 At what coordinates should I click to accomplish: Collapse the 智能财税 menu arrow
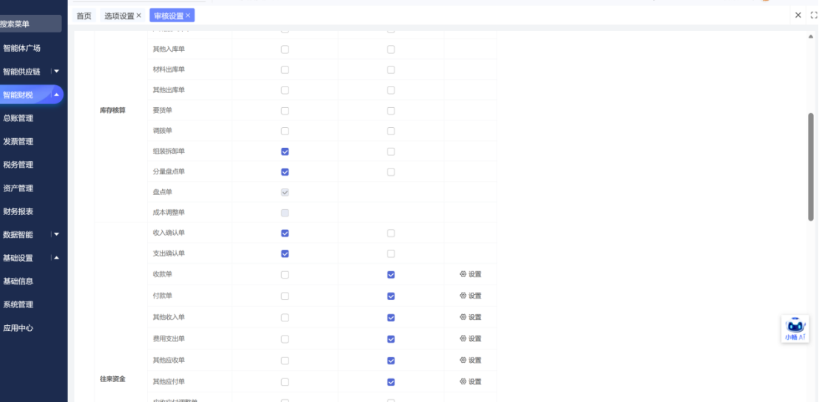(x=56, y=95)
